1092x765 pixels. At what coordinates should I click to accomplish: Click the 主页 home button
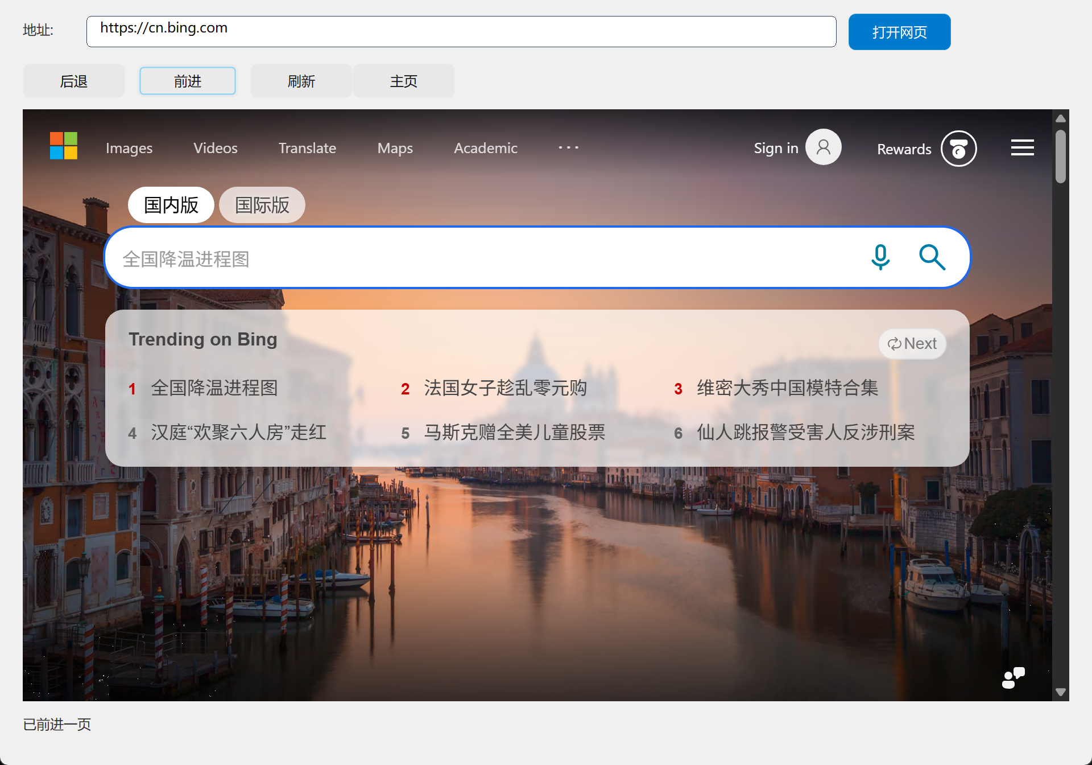404,81
